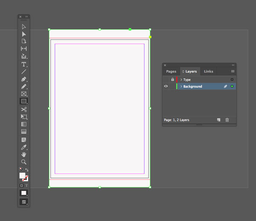
Task: Select the Line tool
Action: [x=24, y=72]
